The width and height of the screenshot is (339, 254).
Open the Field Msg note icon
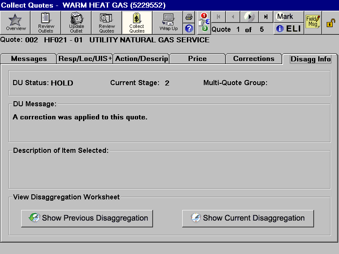click(313, 22)
